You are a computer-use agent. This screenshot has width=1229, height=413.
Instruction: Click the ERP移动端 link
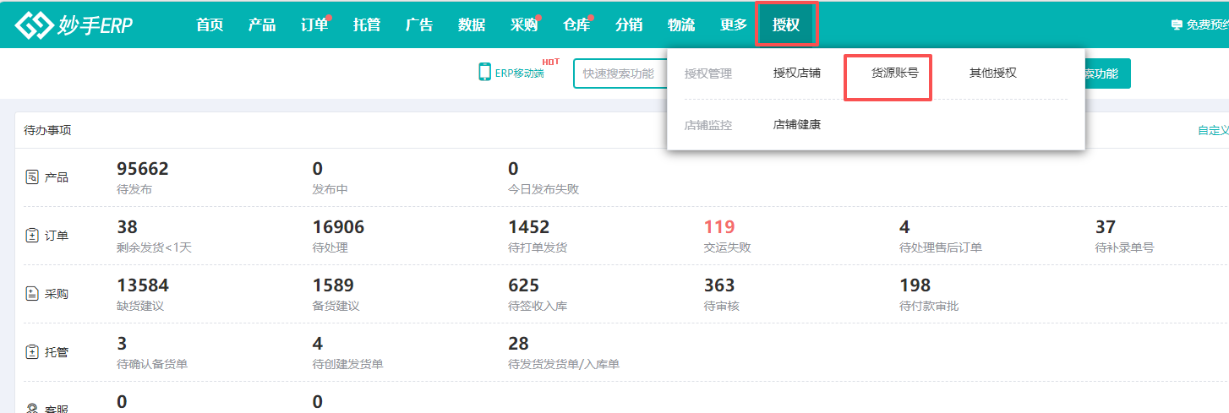click(519, 74)
